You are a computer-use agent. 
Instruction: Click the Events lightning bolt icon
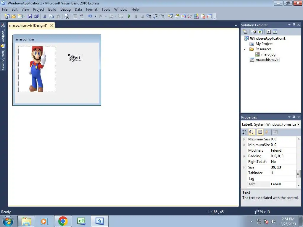(267, 132)
